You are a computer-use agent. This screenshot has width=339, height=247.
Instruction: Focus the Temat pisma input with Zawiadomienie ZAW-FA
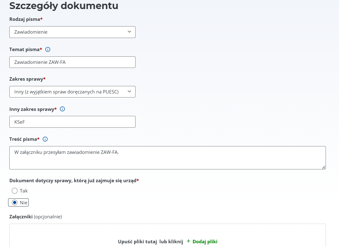72,62
